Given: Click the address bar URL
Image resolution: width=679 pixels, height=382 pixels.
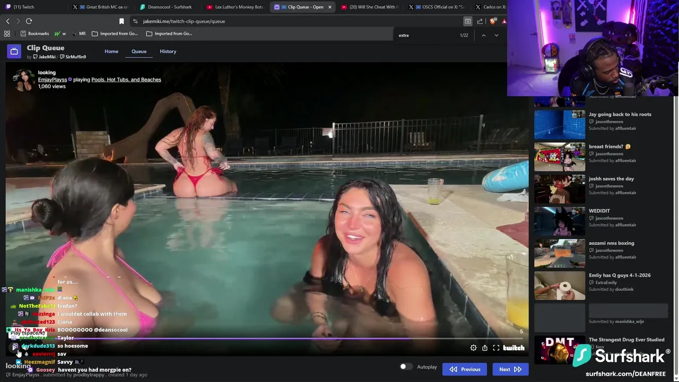Looking at the screenshot, I should (184, 21).
